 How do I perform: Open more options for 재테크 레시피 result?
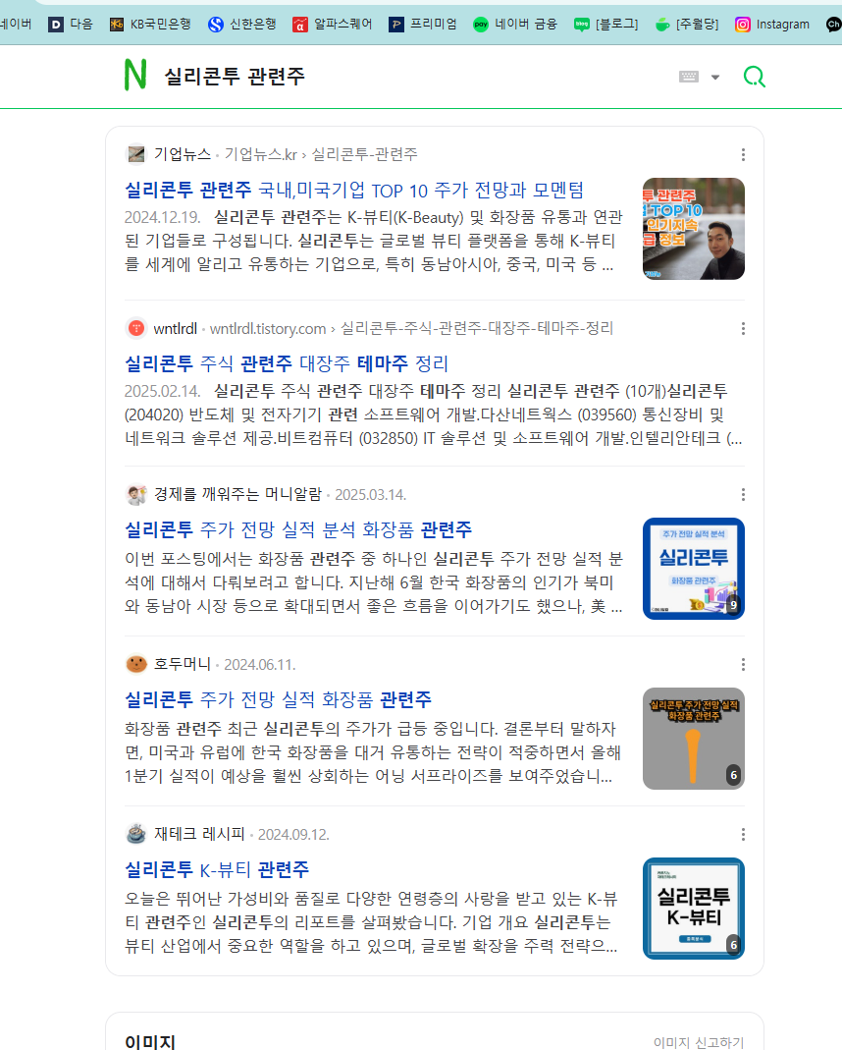pos(743,834)
